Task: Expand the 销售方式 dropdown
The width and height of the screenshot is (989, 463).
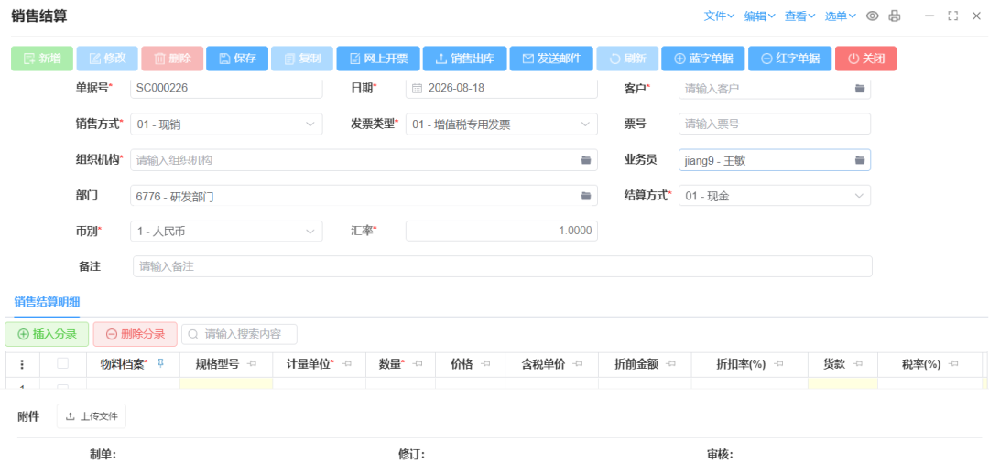Action: click(310, 124)
